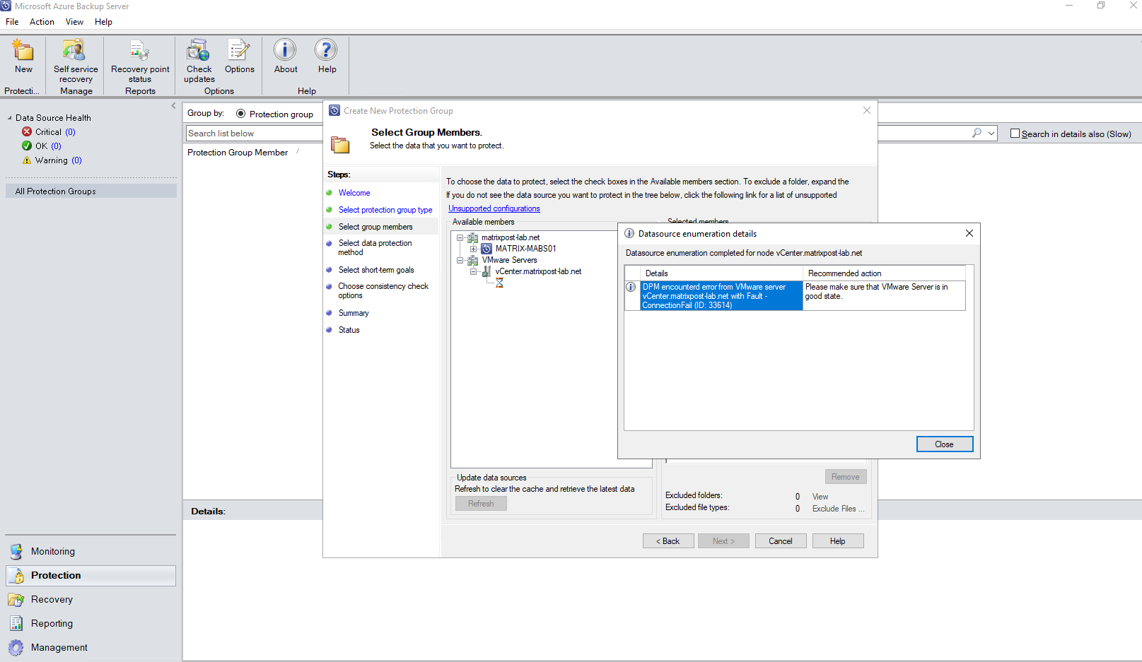
Task: Click Remove selected member button
Action: pyautogui.click(x=846, y=477)
